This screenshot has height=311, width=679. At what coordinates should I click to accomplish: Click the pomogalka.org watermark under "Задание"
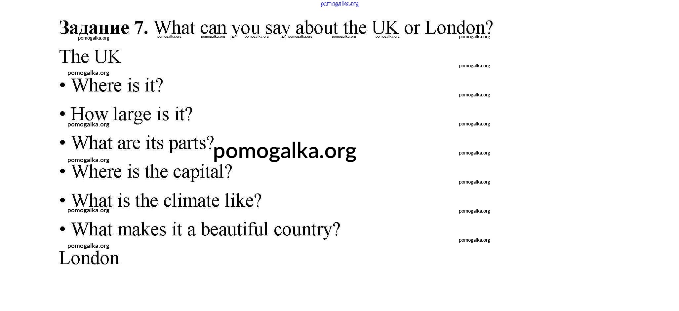coord(94,38)
